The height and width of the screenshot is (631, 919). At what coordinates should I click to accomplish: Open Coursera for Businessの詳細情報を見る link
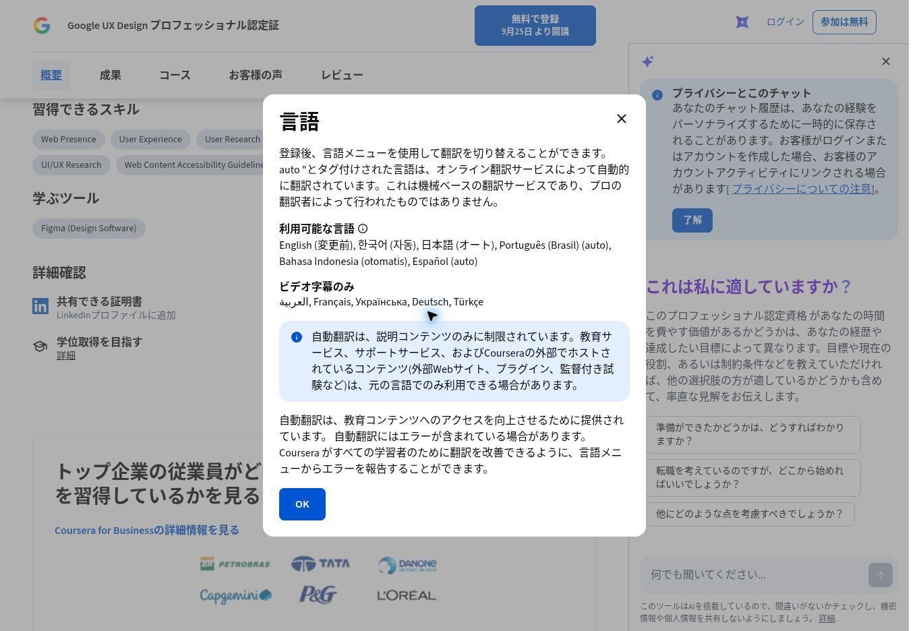coord(147,531)
